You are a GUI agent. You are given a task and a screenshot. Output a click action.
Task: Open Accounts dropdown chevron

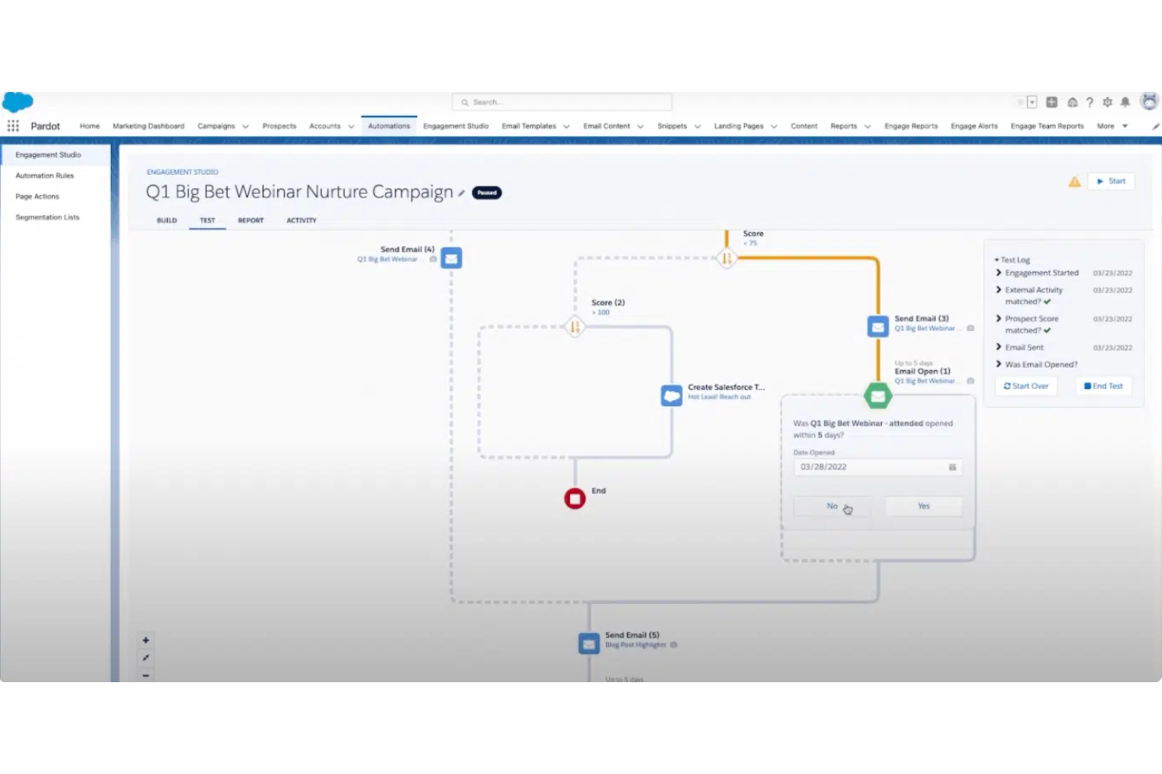351,126
